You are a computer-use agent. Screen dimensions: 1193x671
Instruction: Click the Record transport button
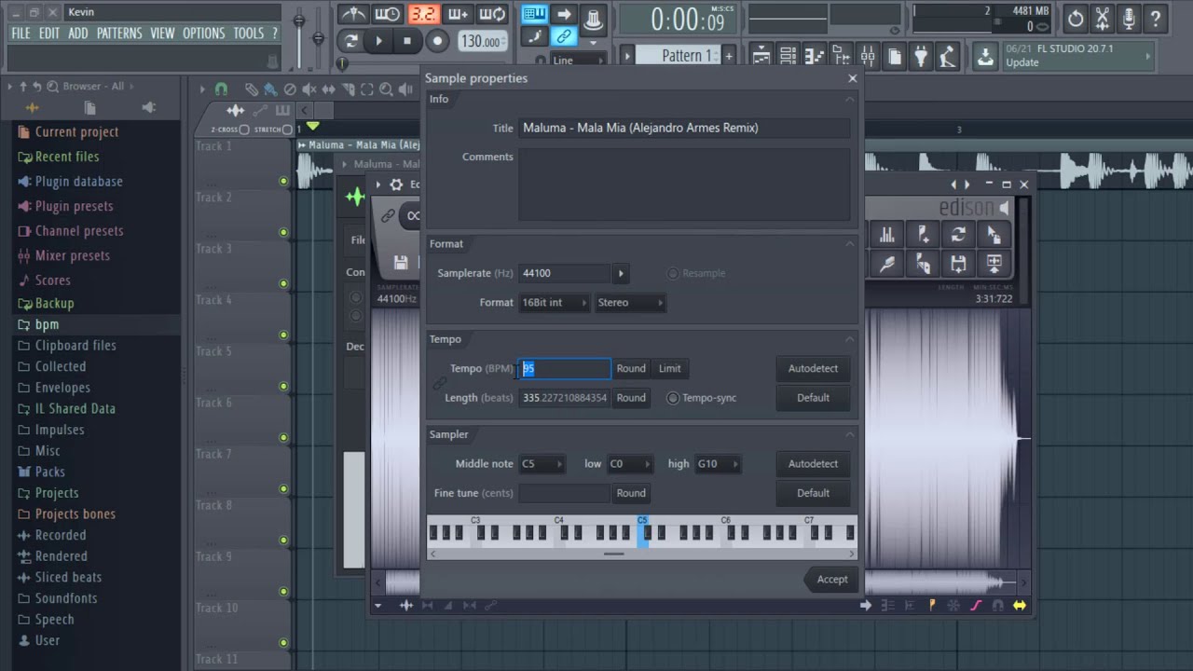pos(437,41)
